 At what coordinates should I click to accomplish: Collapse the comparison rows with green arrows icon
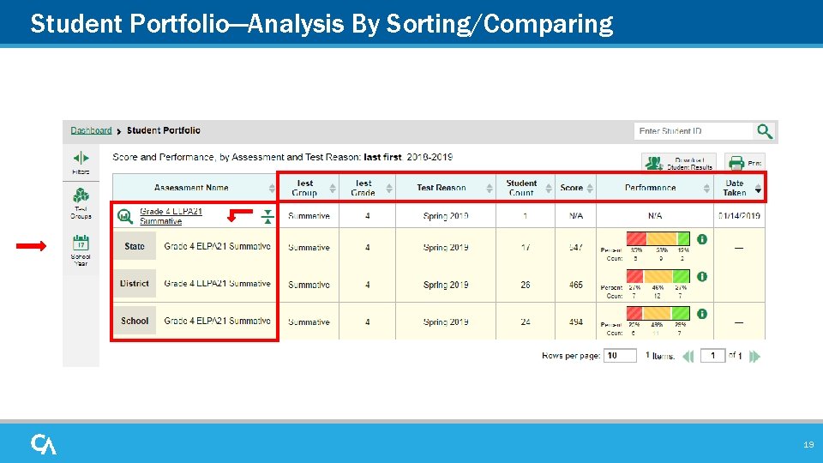tap(267, 216)
